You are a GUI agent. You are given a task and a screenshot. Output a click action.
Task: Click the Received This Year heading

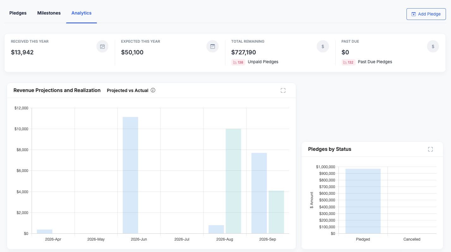click(x=30, y=41)
